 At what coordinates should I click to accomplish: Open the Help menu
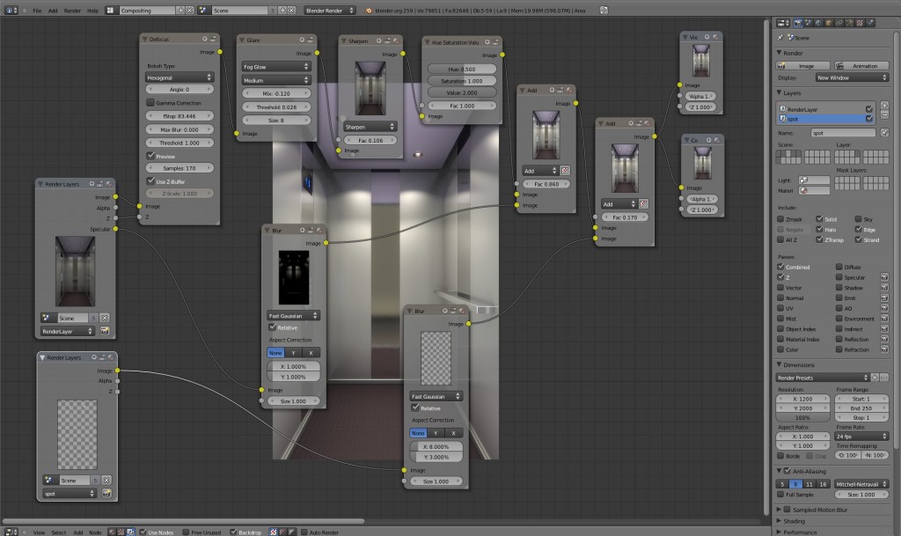(92, 11)
